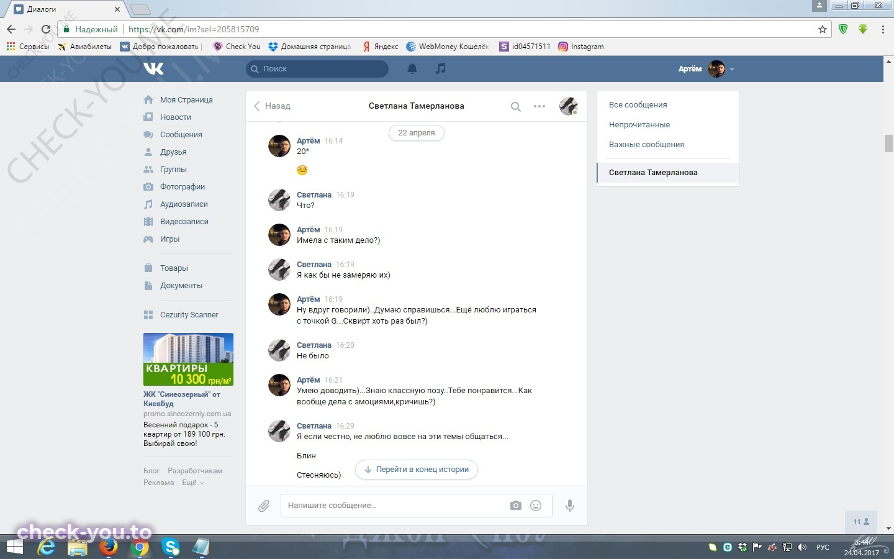Open the Check You bookmark

(x=237, y=47)
